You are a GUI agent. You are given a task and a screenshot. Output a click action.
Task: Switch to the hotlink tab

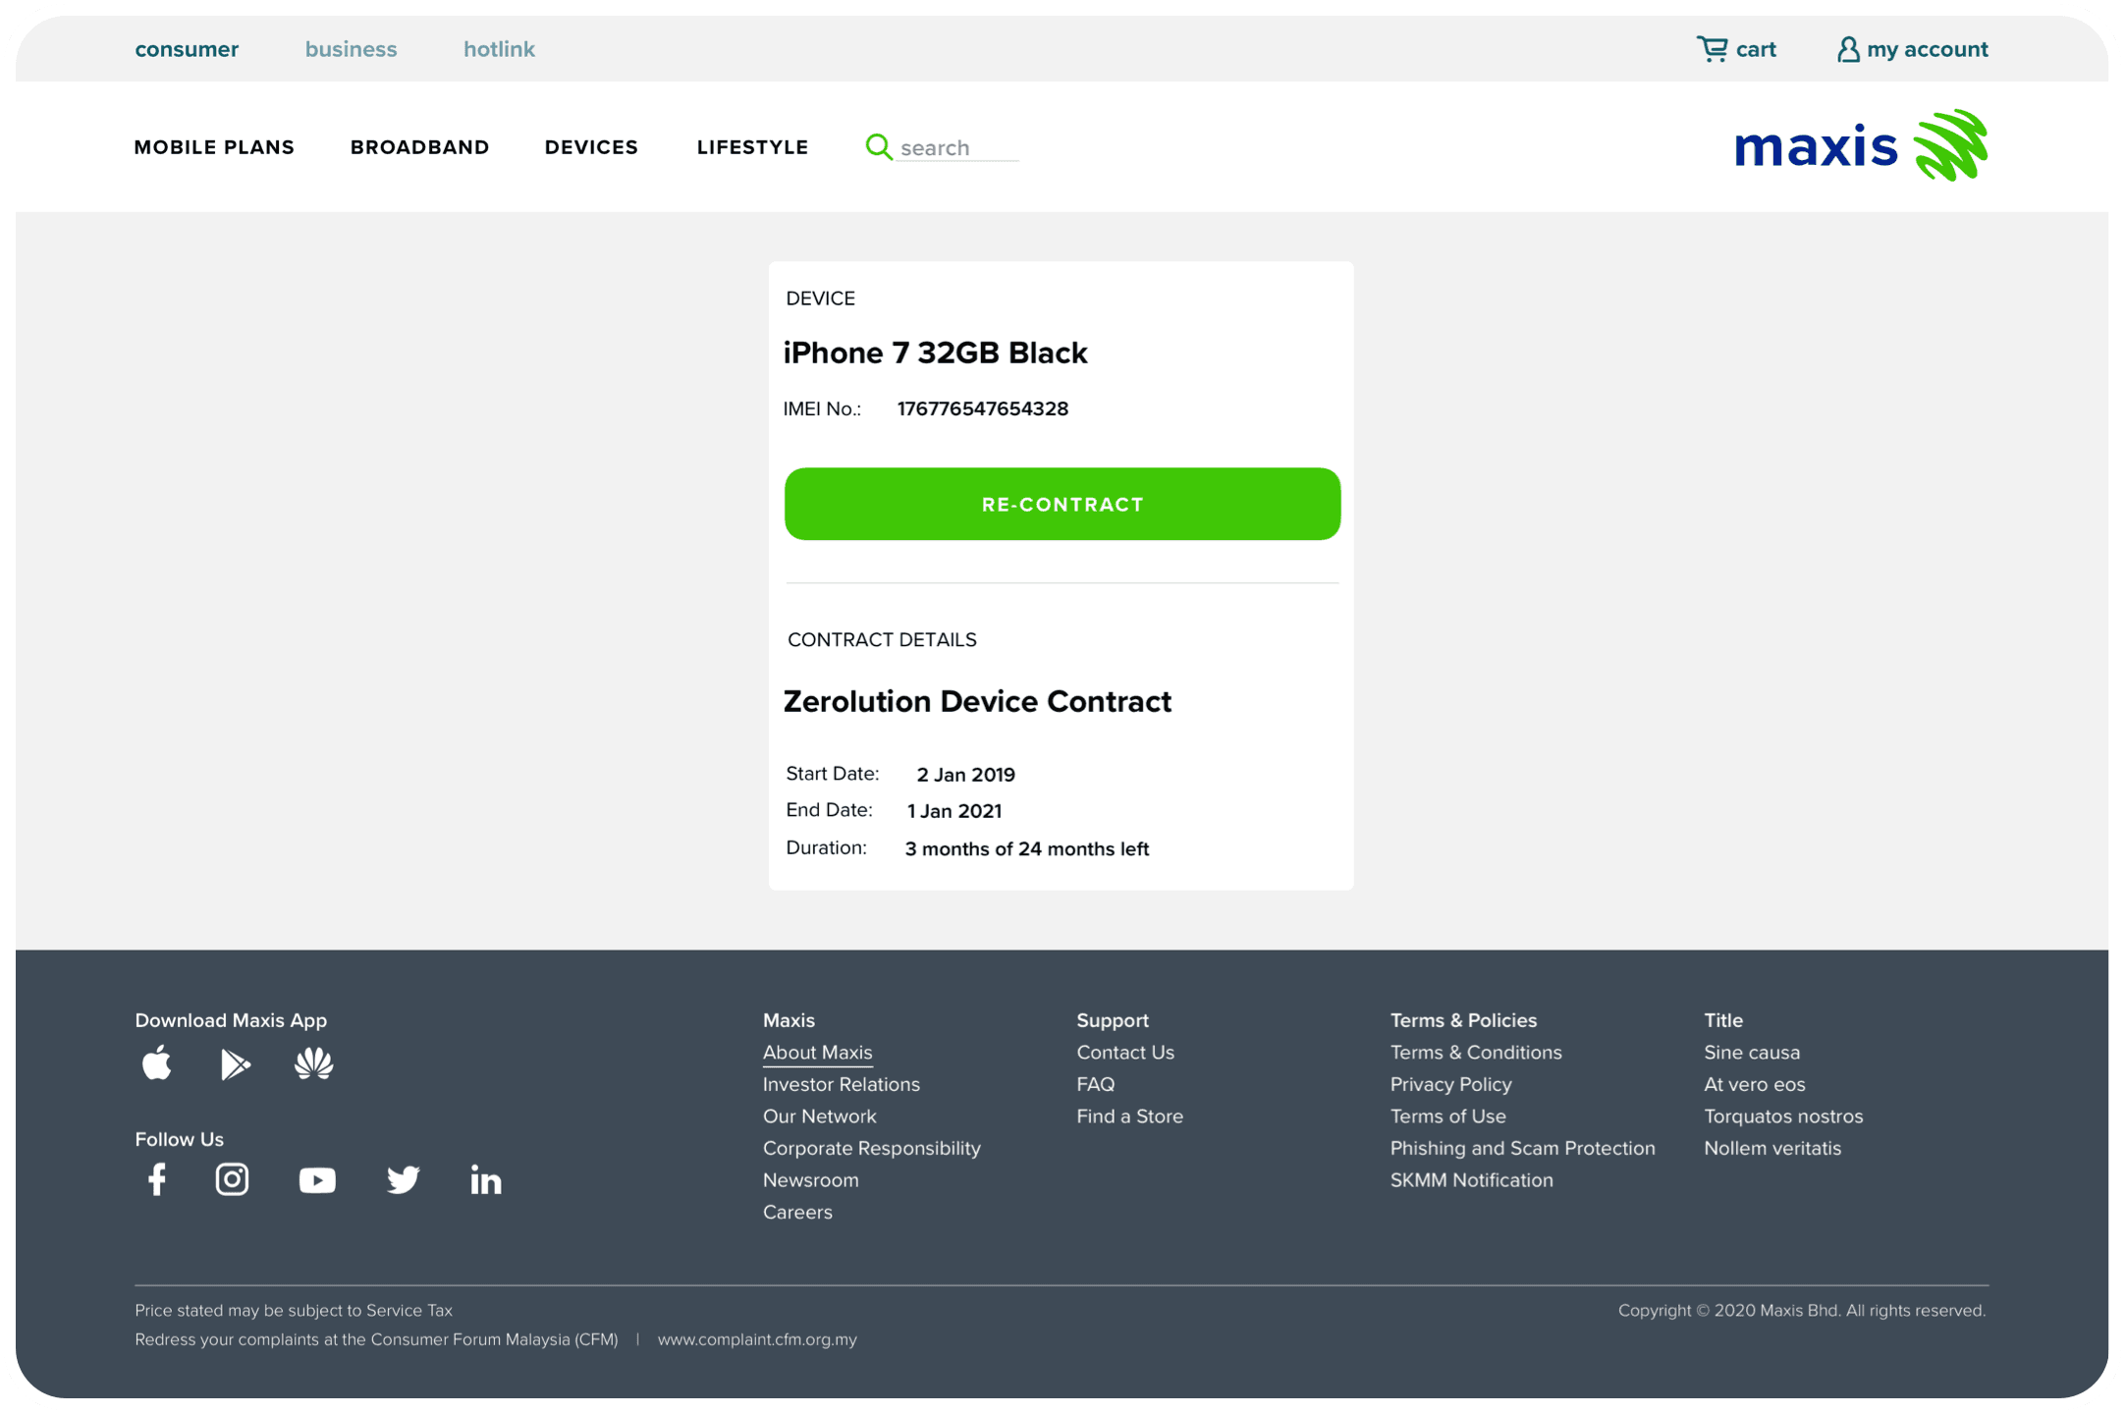pyautogui.click(x=499, y=49)
